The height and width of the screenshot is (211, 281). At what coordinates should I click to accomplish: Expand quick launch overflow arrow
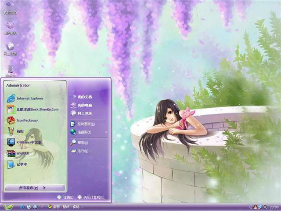tap(42, 207)
